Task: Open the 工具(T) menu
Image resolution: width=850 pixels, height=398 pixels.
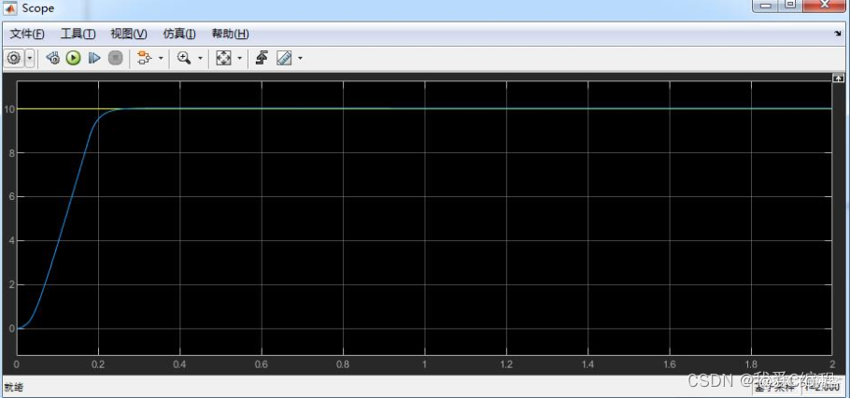Action: tap(78, 35)
